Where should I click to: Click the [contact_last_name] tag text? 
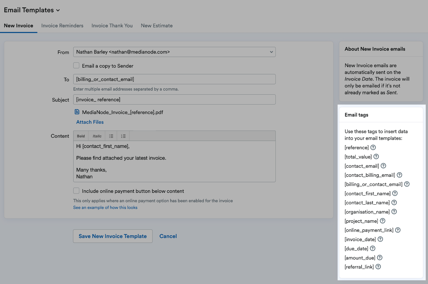point(367,203)
